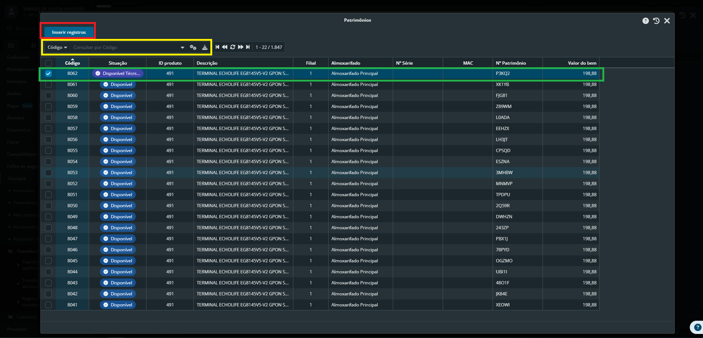Focus the Consultar por Código search box
Image resolution: width=703 pixels, height=338 pixels.
[x=125, y=47]
